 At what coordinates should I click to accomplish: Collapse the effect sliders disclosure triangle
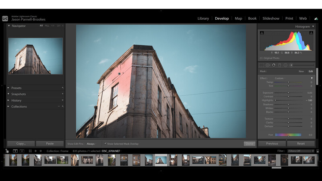click(x=312, y=78)
